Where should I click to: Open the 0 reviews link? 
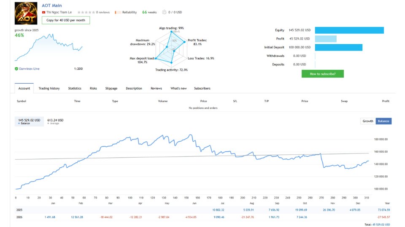coord(103,12)
